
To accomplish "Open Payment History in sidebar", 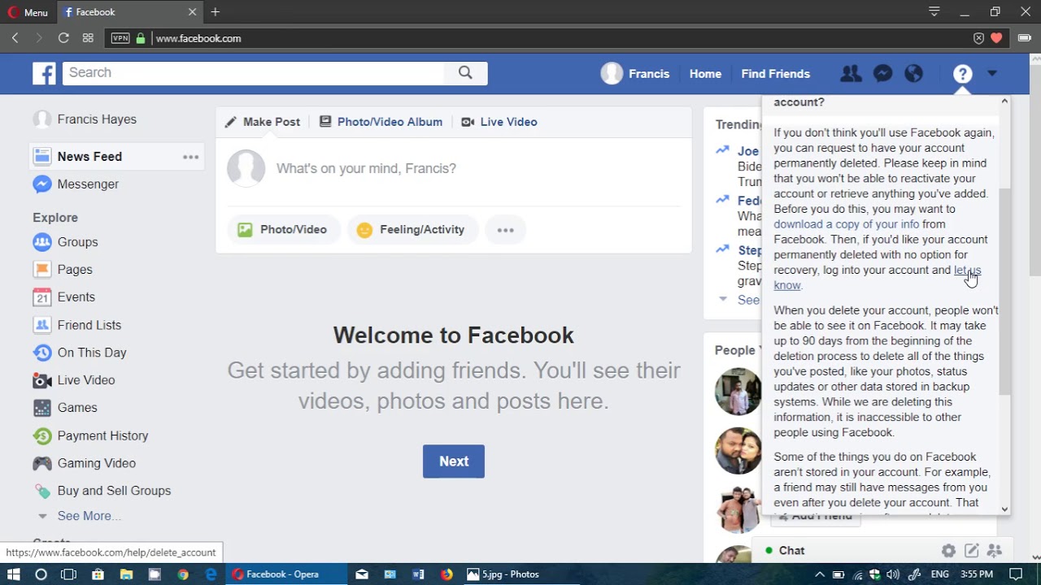I will click(102, 435).
